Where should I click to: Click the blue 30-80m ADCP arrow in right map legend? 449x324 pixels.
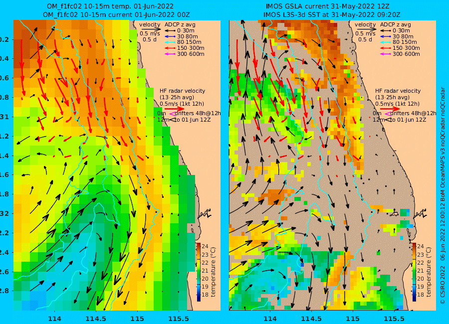[385, 36]
